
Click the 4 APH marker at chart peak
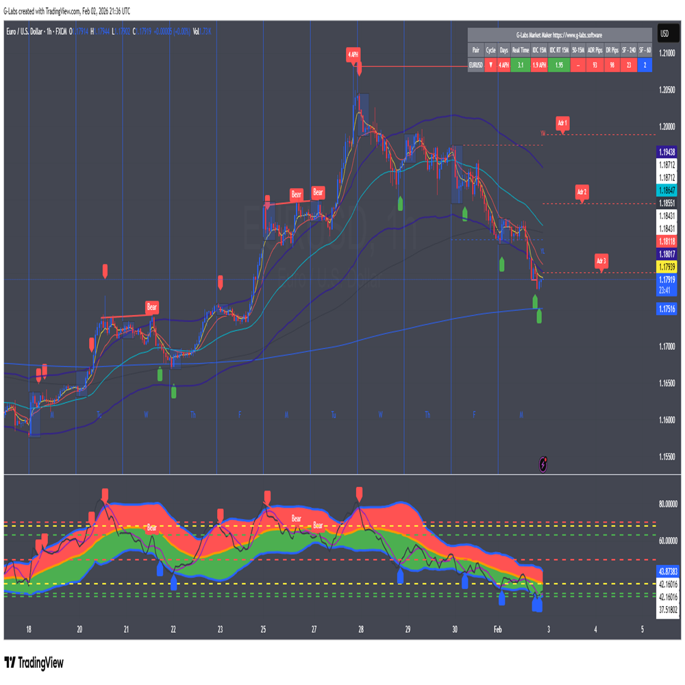pyautogui.click(x=353, y=53)
